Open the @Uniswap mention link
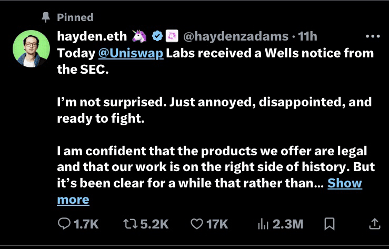The height and width of the screenshot is (249, 389). pyautogui.click(x=131, y=53)
